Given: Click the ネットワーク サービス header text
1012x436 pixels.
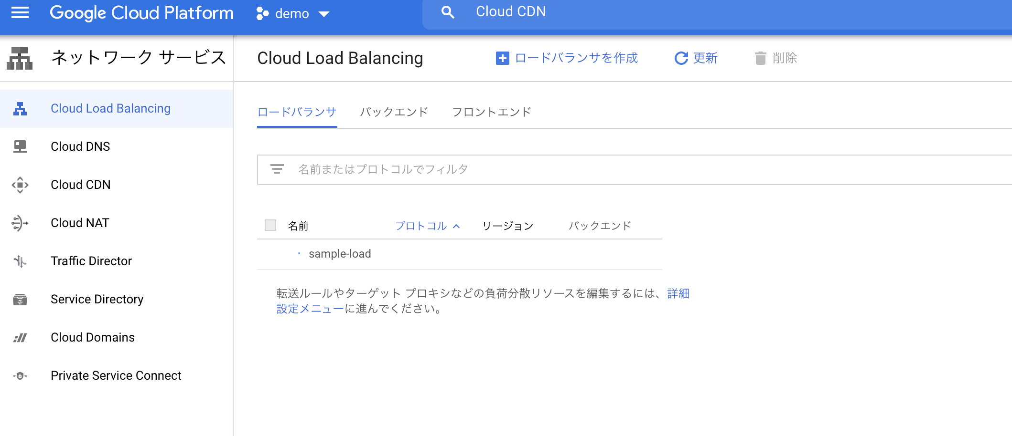Looking at the screenshot, I should pyautogui.click(x=139, y=57).
